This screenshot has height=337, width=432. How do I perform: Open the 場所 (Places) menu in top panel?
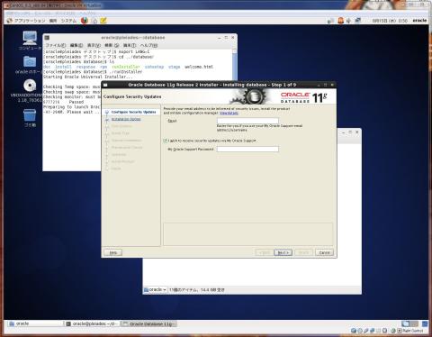[x=53, y=21]
